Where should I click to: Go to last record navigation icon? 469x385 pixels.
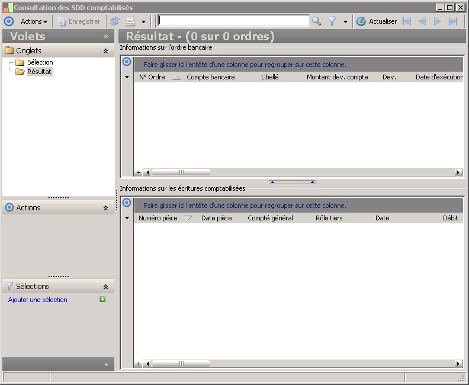point(453,21)
